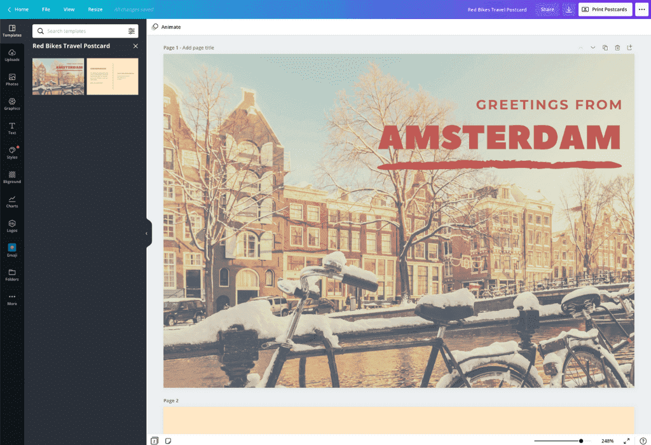This screenshot has height=445, width=651.
Task: Open the Photos panel in sidebar
Action: click(x=12, y=79)
